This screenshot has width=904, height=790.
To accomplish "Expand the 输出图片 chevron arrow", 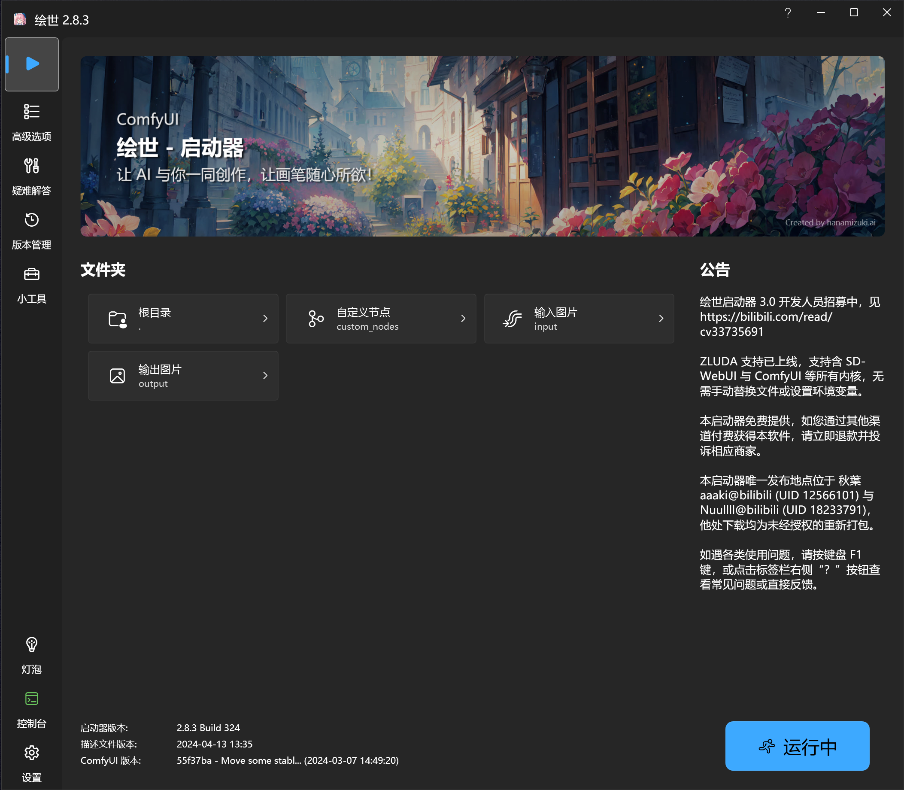I will point(265,375).
